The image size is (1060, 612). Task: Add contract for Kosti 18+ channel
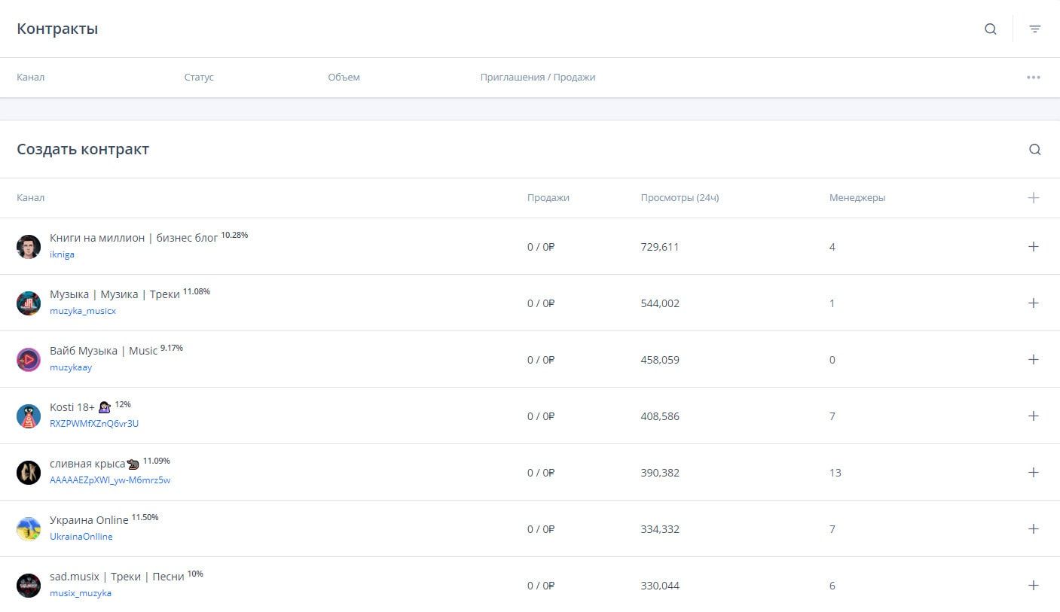tap(1034, 416)
